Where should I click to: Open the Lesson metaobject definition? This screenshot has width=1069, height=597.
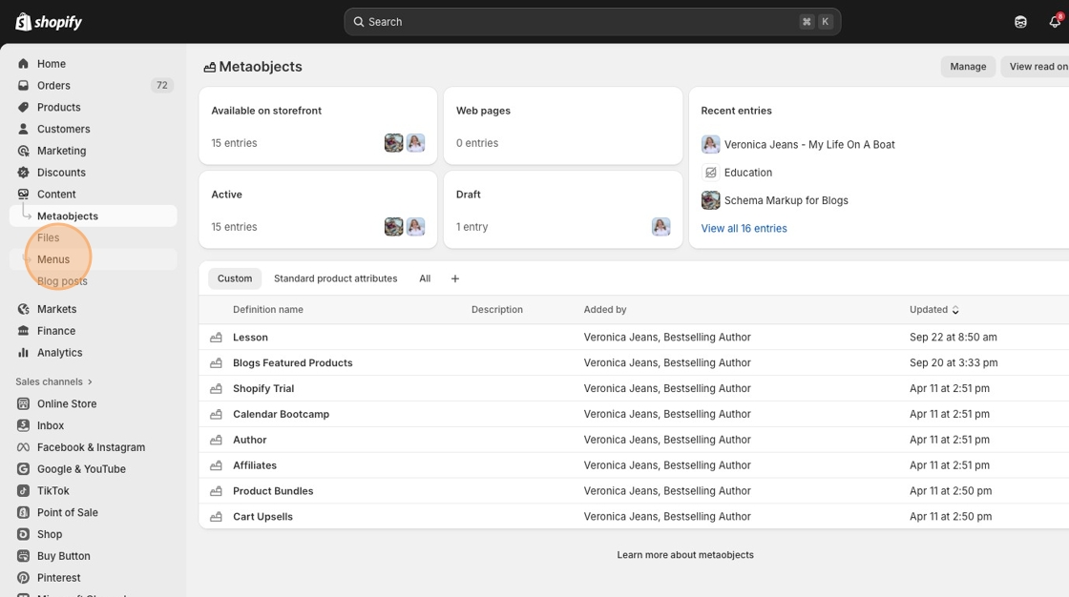pos(250,338)
